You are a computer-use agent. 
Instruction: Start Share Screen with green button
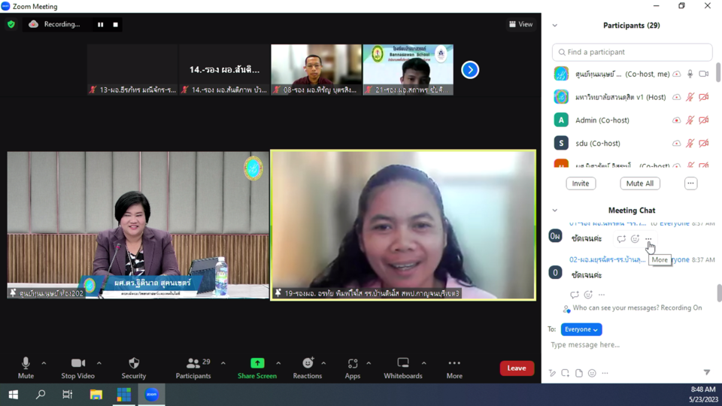click(x=257, y=368)
